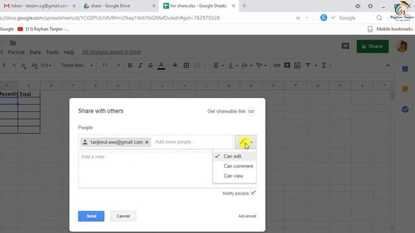This screenshot has height=233, width=415.
Task: Click the merge cells icon
Action: click(197, 65)
